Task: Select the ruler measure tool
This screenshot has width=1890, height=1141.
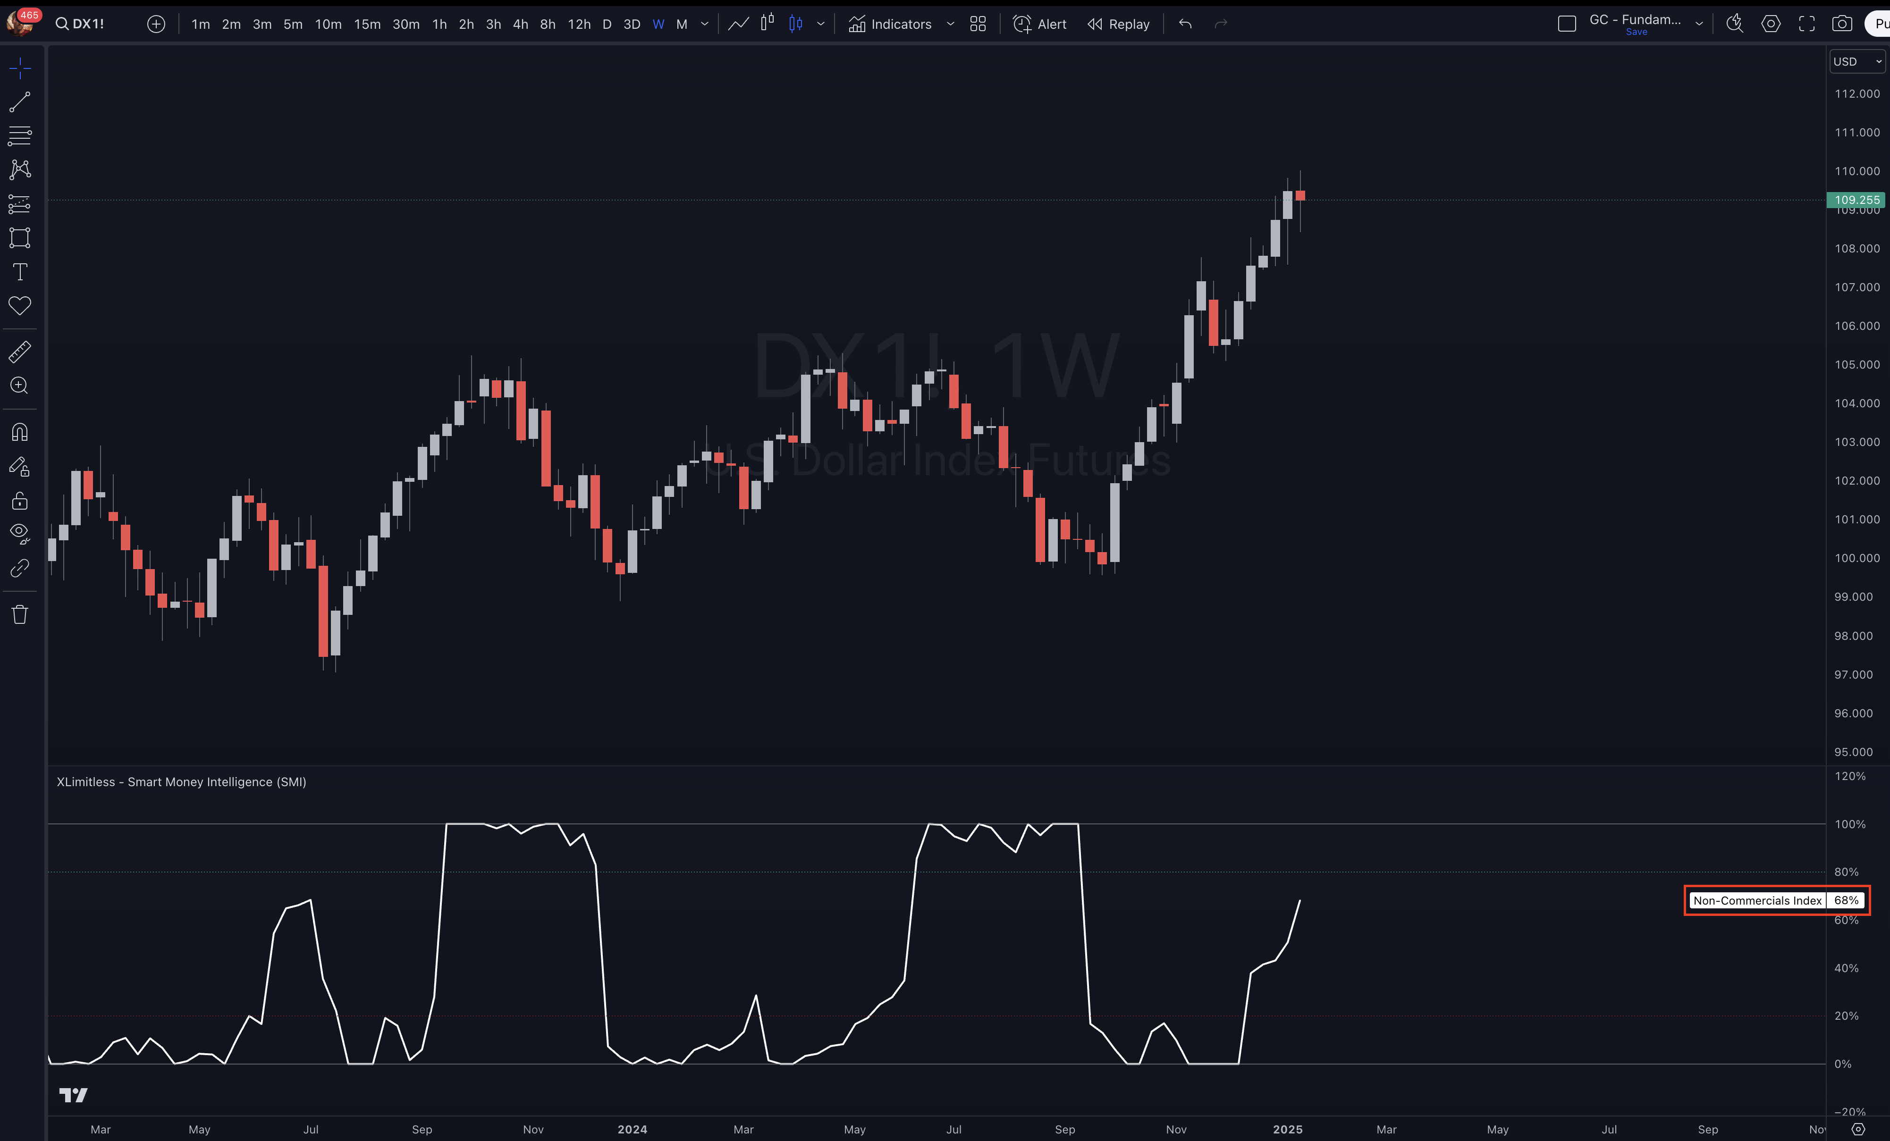Action: tap(20, 352)
